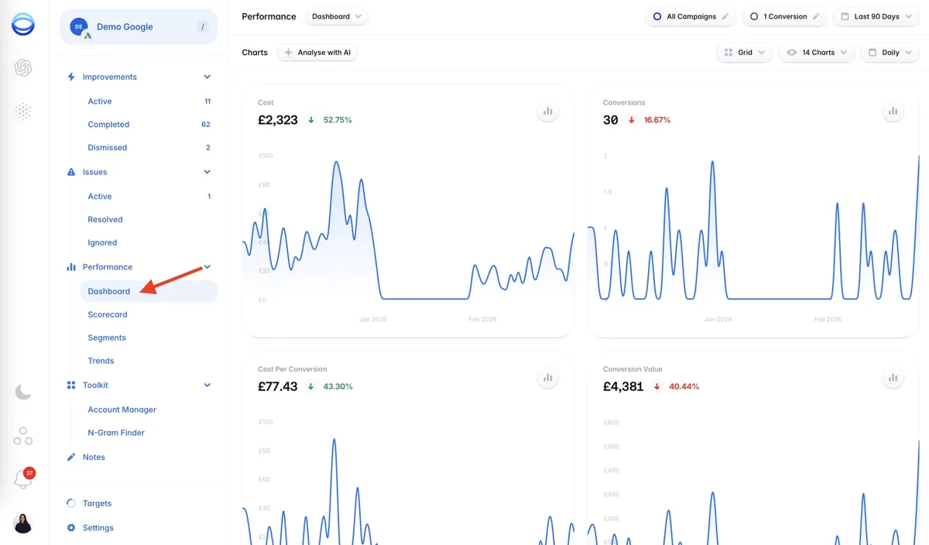Open Account Manager tool
The width and height of the screenshot is (929, 545).
[149, 410]
